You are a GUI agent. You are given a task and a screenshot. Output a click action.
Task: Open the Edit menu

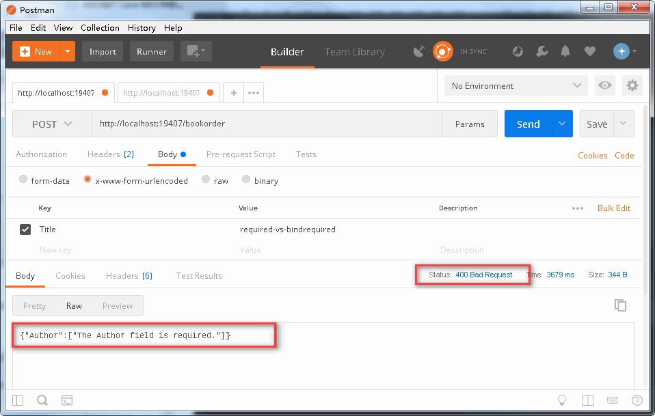[x=38, y=28]
